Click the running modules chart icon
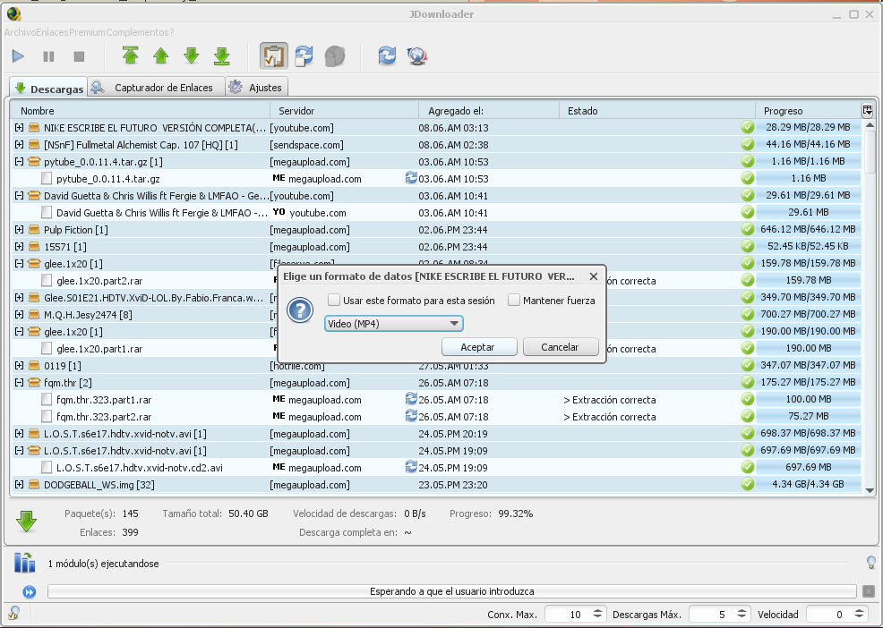The width and height of the screenshot is (883, 628). [x=24, y=563]
